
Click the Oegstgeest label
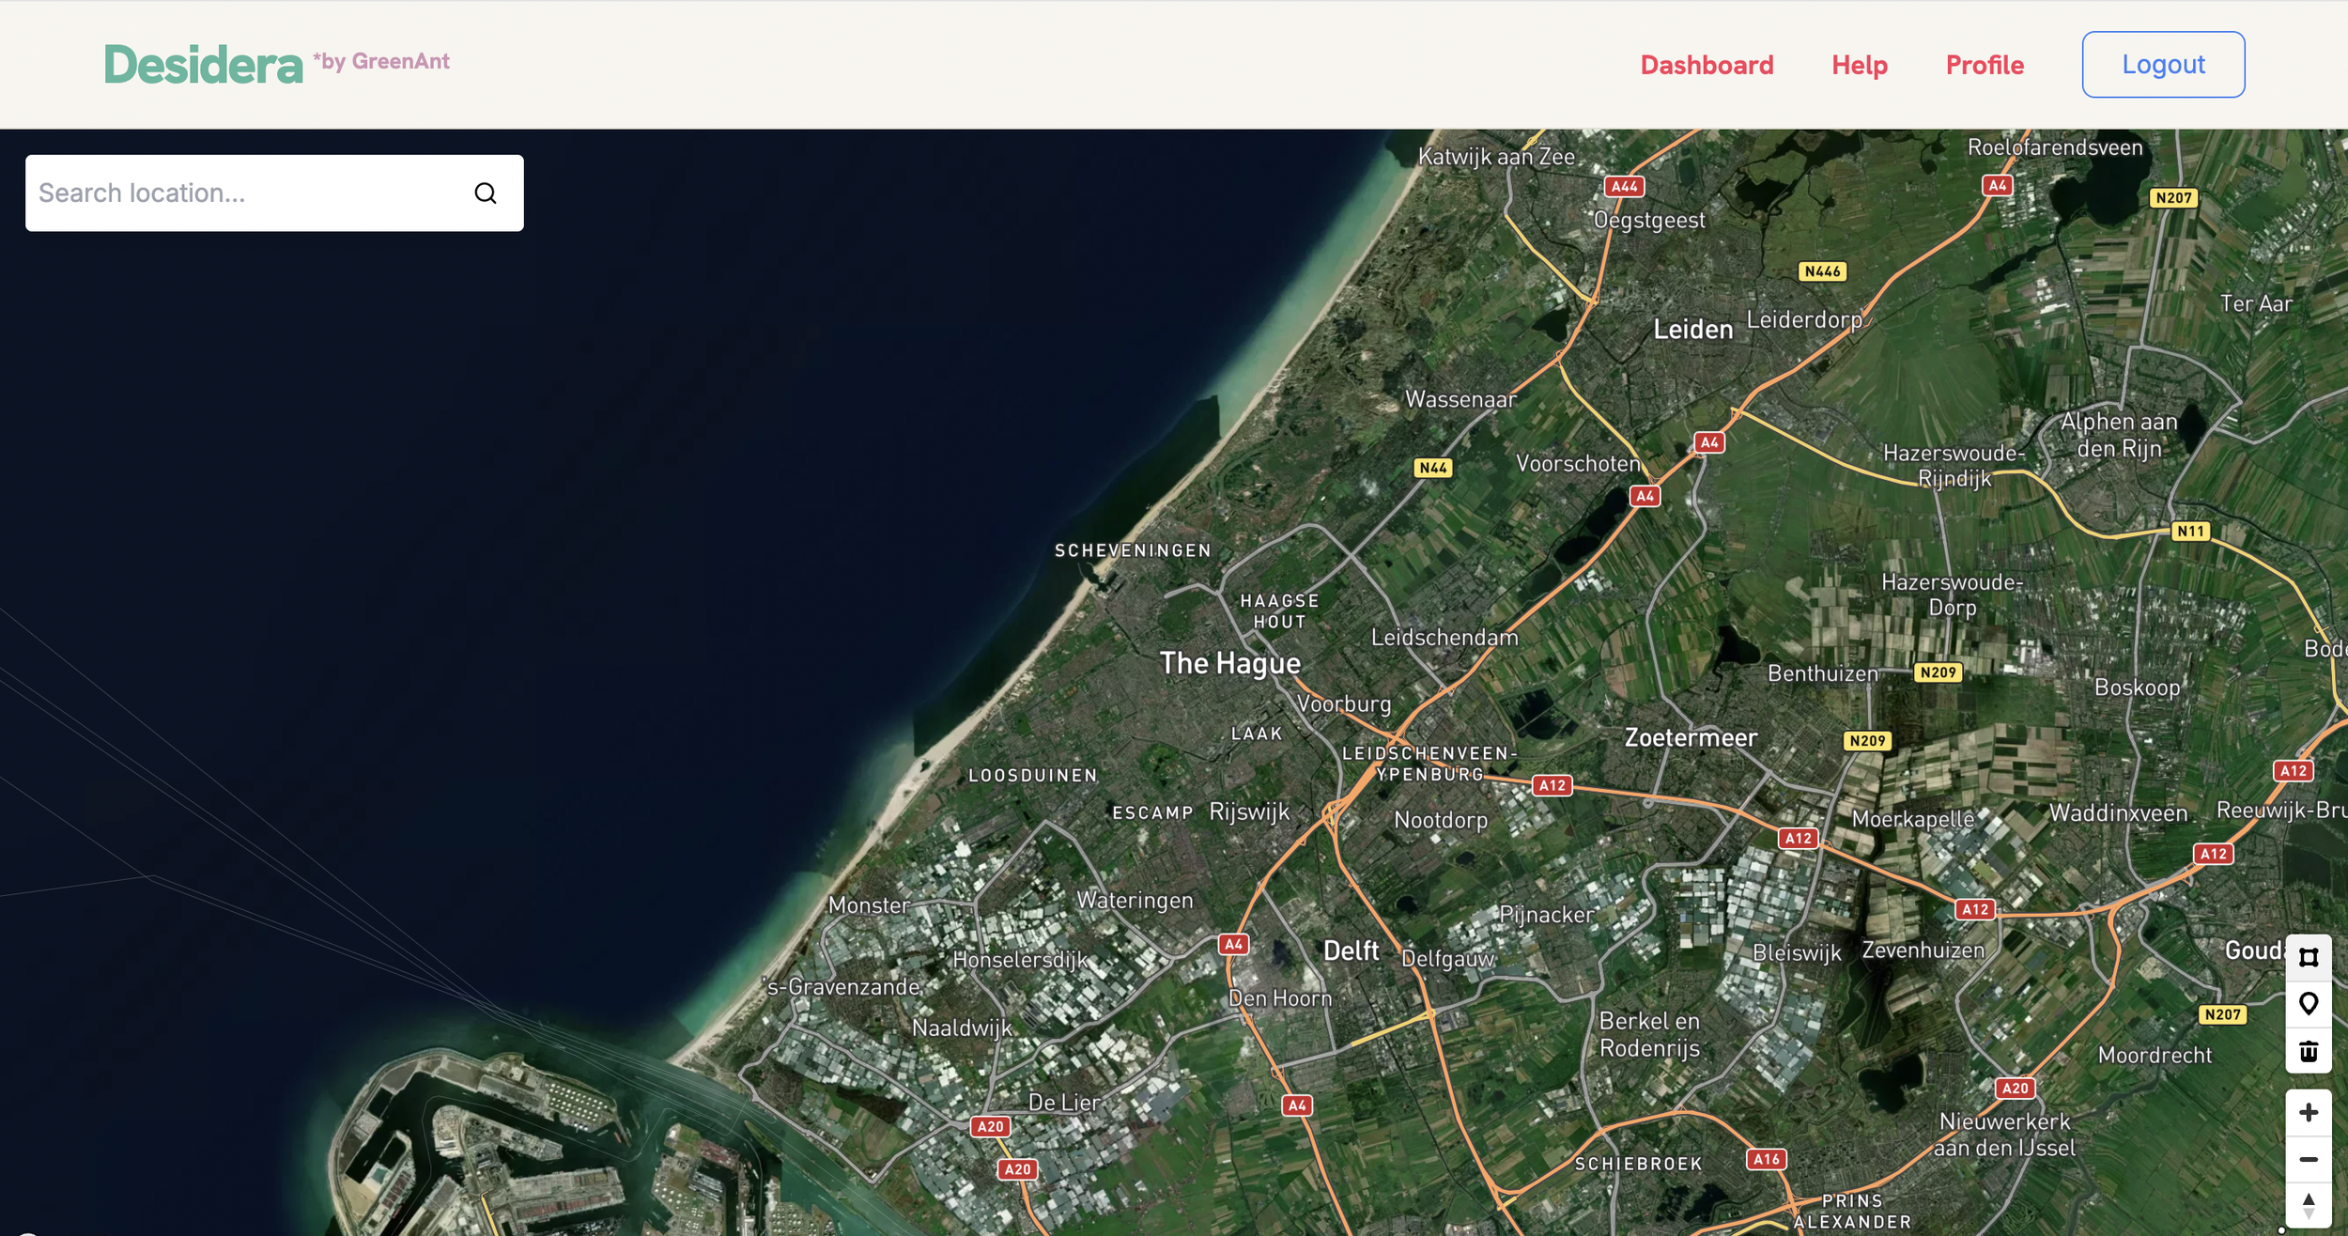coord(1649,220)
